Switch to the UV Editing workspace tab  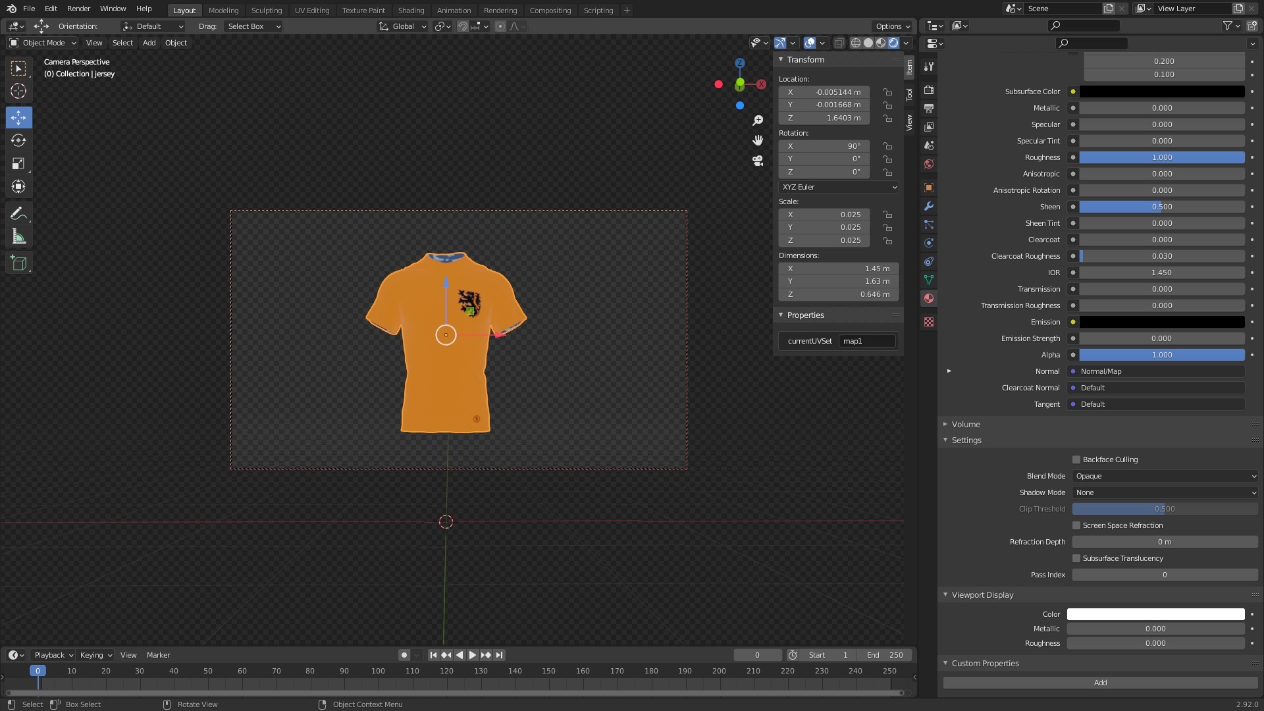tap(312, 11)
